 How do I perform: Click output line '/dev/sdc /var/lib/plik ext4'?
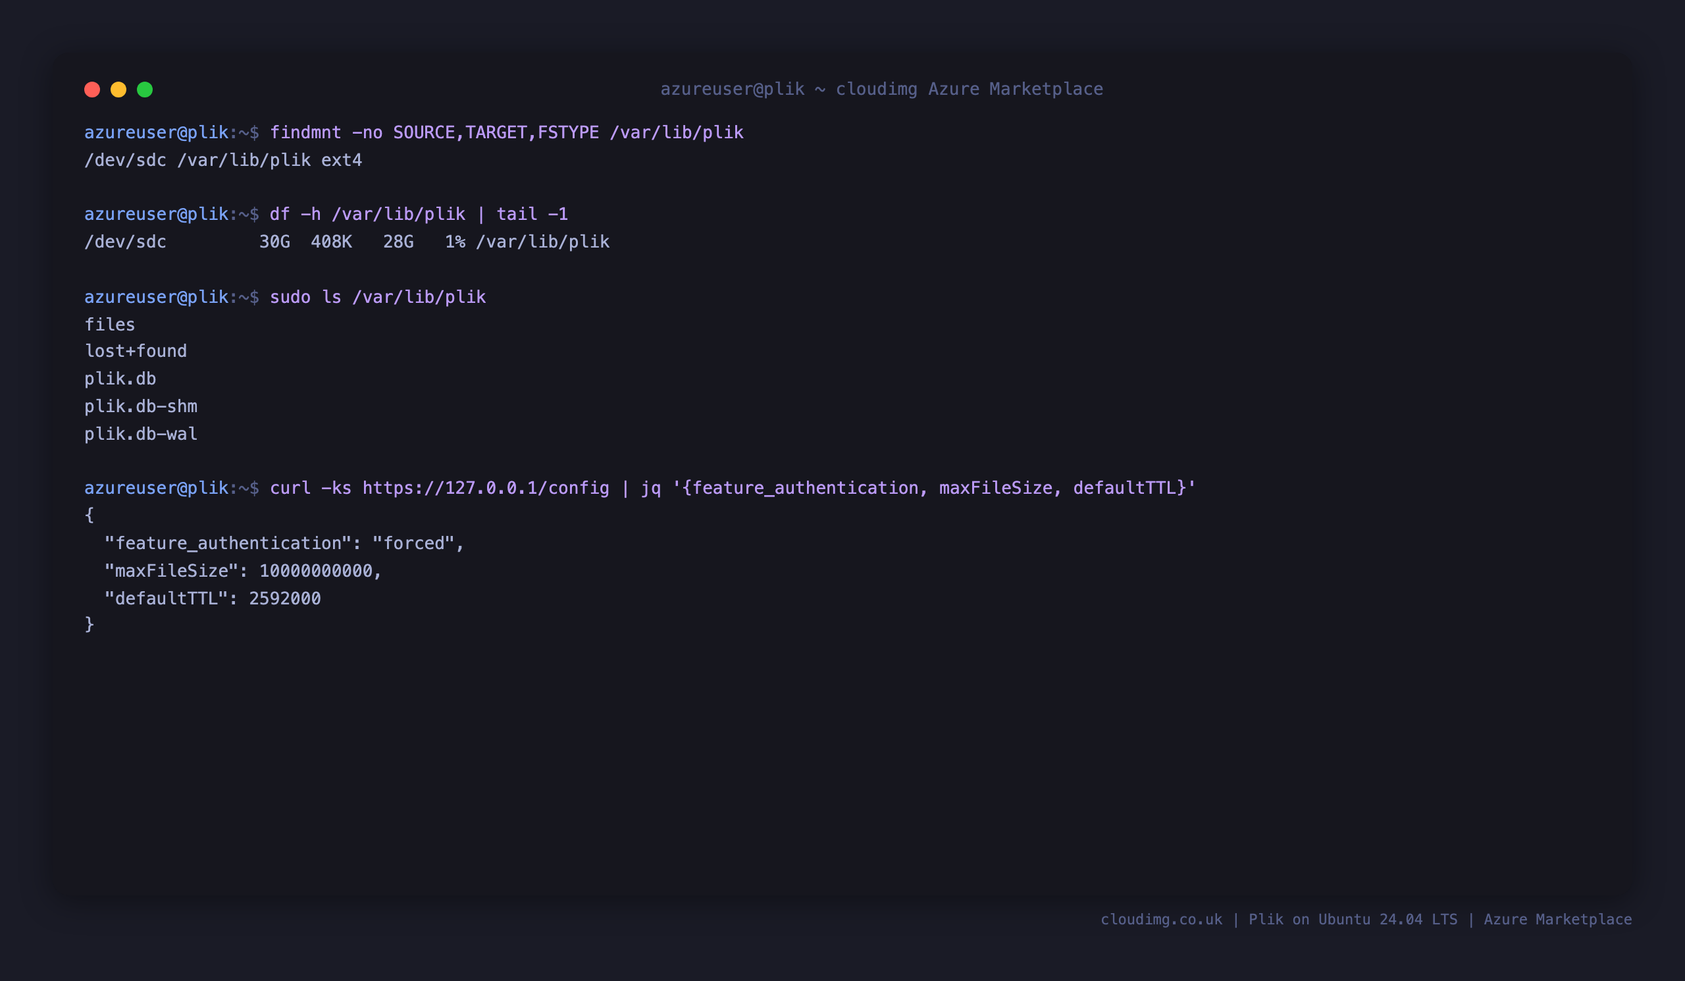pyautogui.click(x=223, y=161)
